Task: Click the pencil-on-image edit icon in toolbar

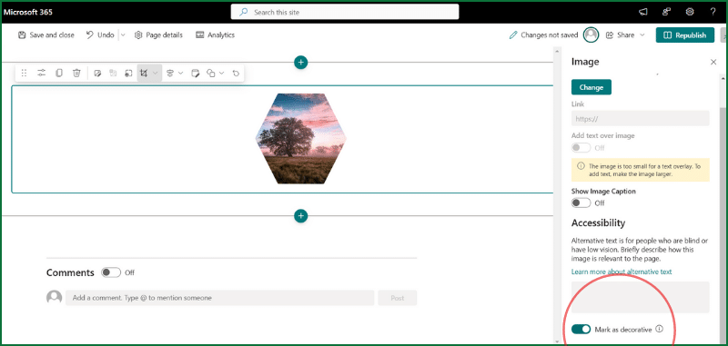Action: coord(97,74)
